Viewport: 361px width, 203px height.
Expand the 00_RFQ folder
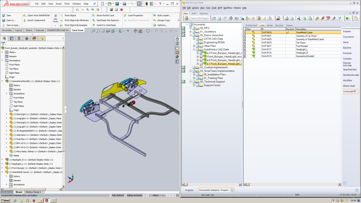(x=191, y=28)
